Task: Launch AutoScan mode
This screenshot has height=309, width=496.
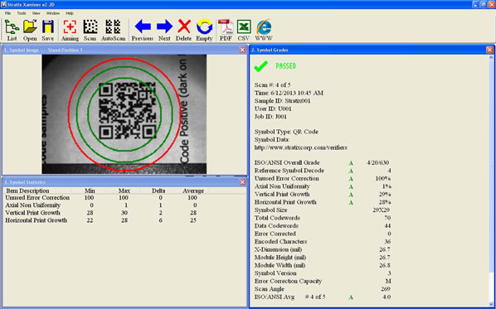Action: (114, 30)
